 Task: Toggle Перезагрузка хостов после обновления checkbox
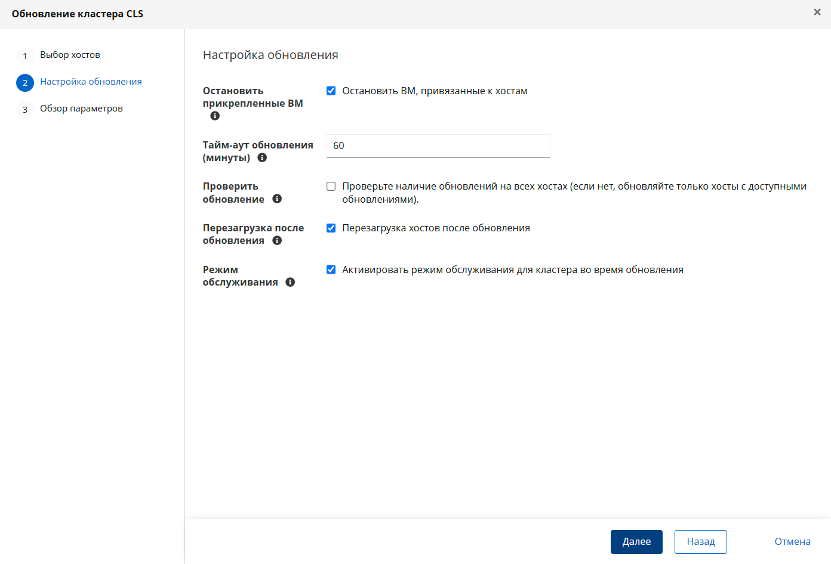pos(331,228)
